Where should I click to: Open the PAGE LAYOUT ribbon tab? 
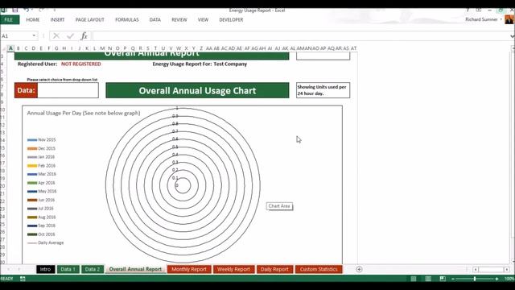point(89,19)
